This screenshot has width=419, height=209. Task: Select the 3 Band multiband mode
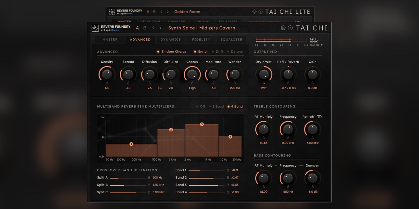click(x=216, y=107)
